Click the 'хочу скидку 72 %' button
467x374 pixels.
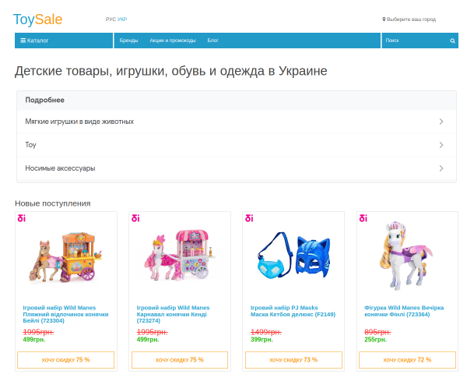point(407,360)
